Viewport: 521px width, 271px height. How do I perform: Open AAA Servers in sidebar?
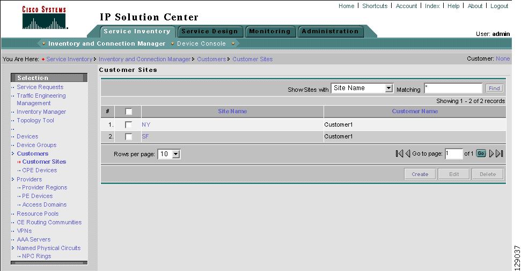(34, 239)
